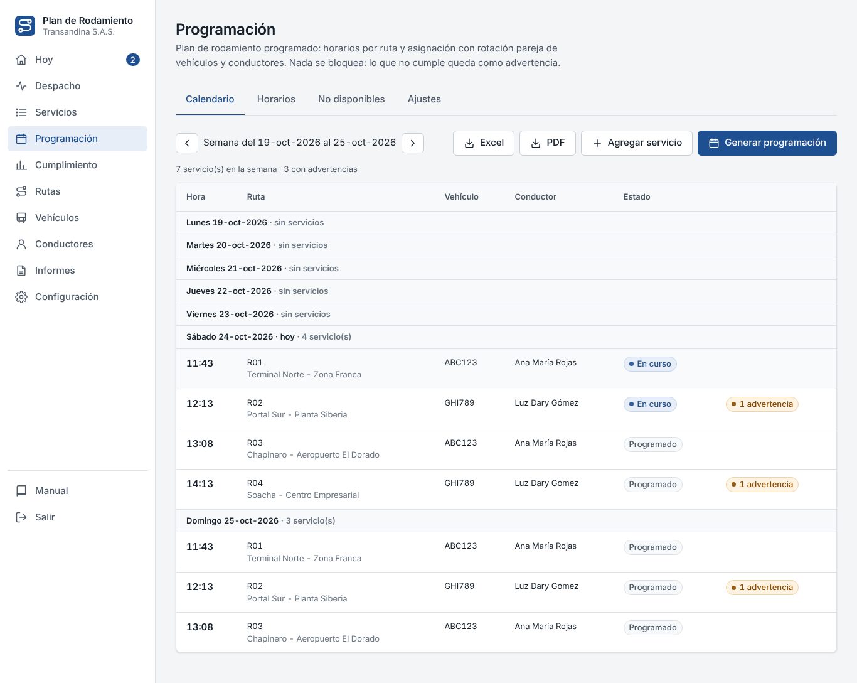Open the Ajustes tab
This screenshot has height=683, width=857.
(x=424, y=99)
